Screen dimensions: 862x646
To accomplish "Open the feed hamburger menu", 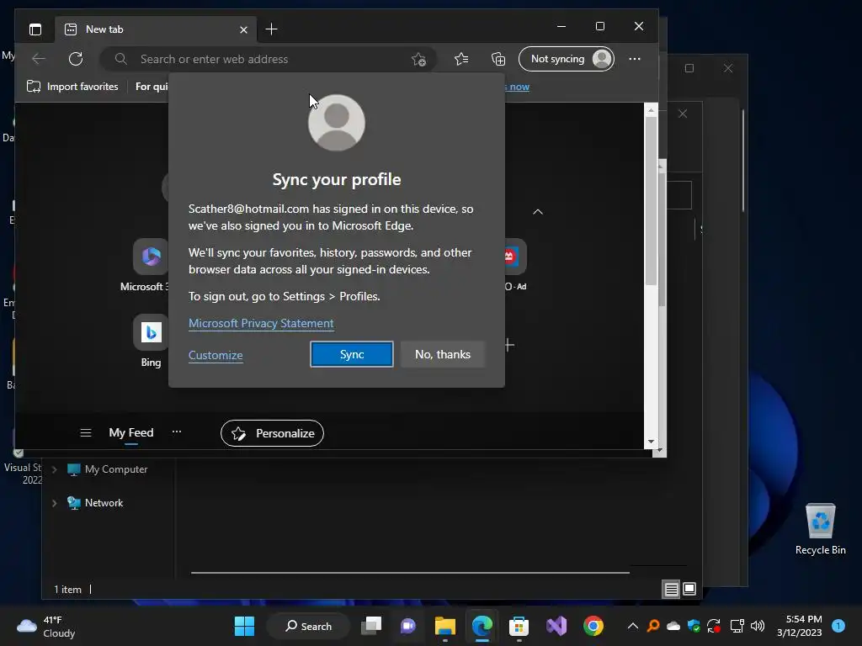I will point(86,433).
